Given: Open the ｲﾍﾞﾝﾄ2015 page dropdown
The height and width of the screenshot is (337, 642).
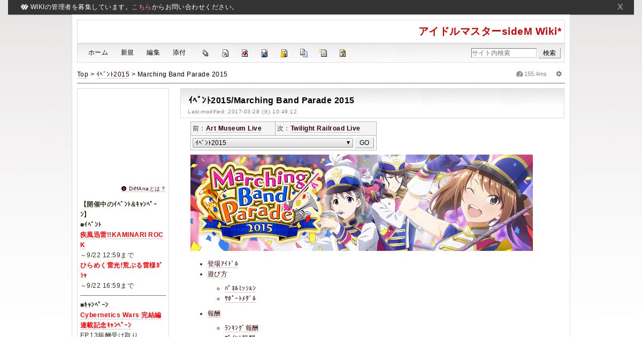Looking at the screenshot, I should (x=272, y=143).
